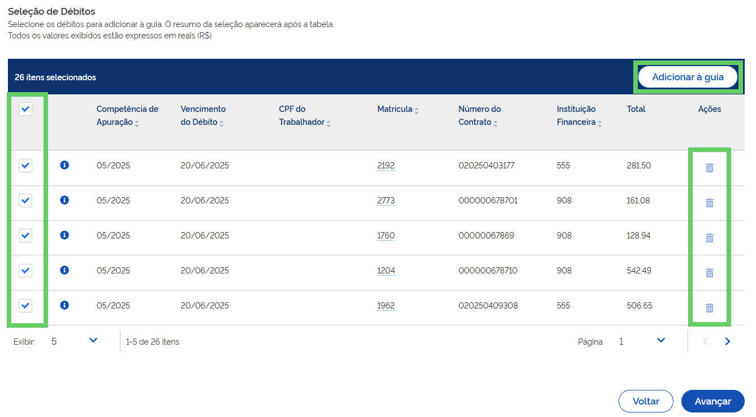Click info icon for matrícula 2773 row
Screen dimensions: 756x417
tap(64, 200)
